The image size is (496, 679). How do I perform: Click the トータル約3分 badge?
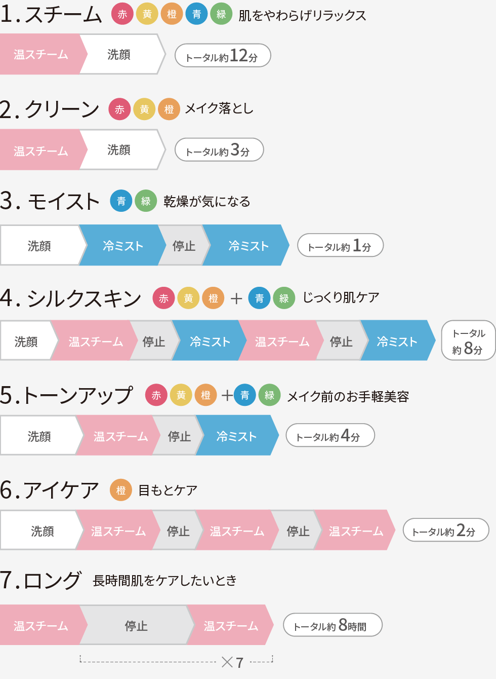pyautogui.click(x=219, y=150)
